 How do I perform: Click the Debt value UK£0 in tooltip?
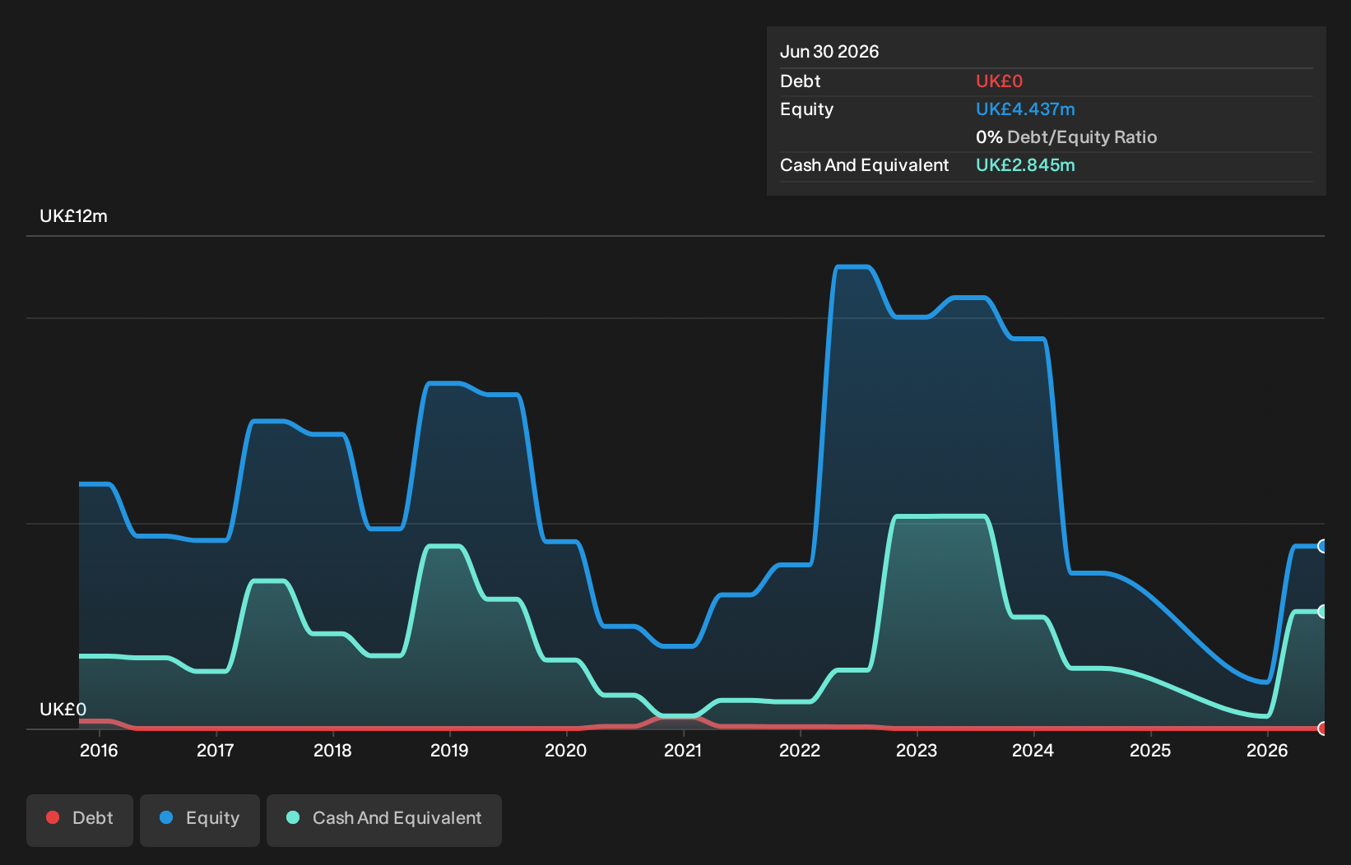point(999,81)
